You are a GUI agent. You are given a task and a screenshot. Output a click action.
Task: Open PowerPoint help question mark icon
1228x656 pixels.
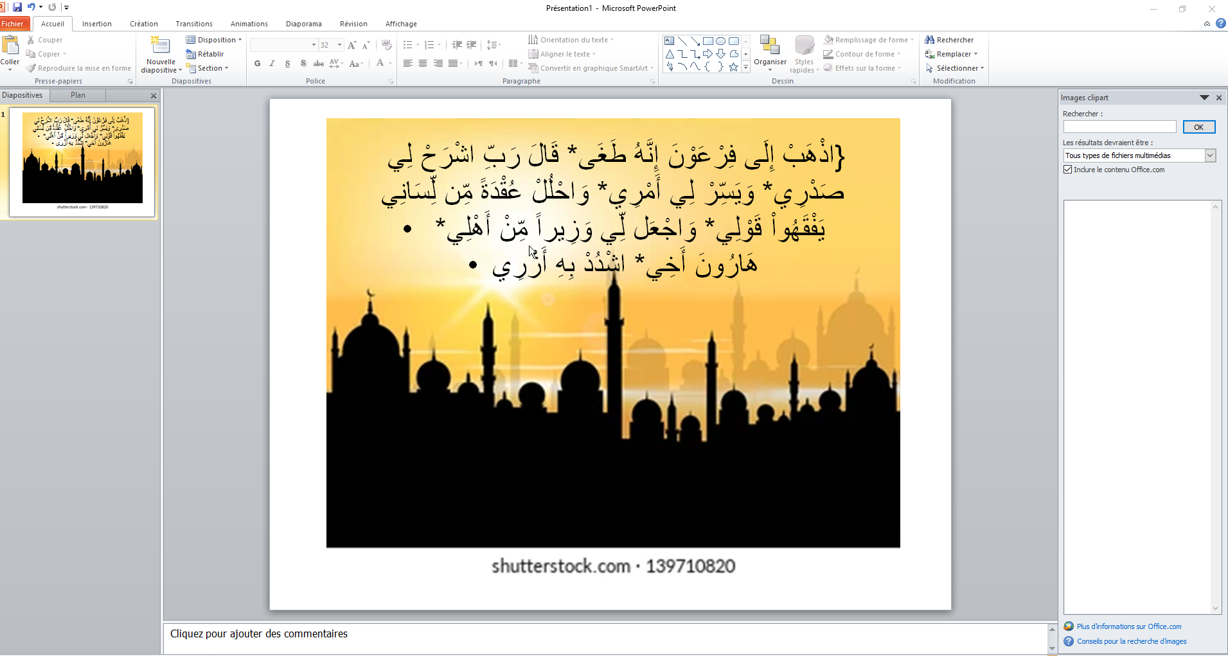pos(1221,24)
